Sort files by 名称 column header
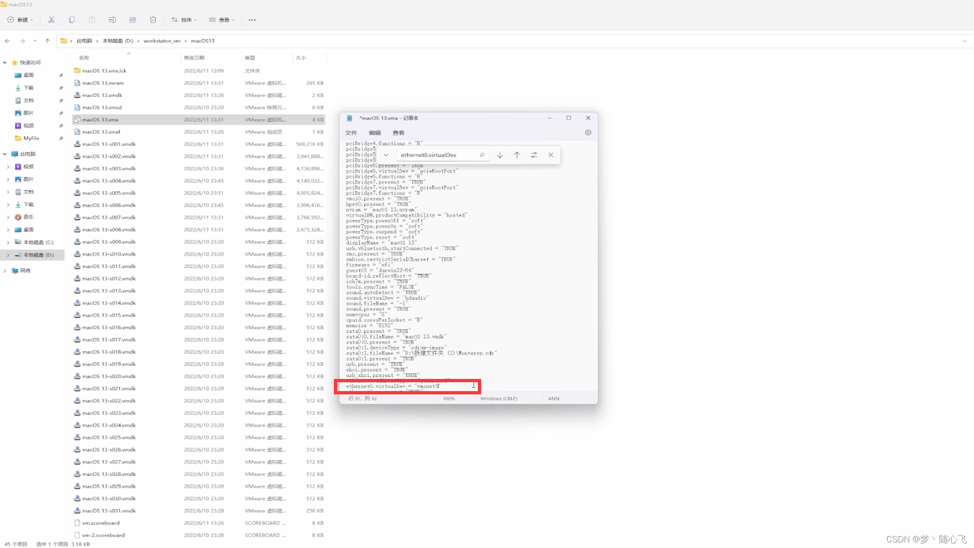 84,58
